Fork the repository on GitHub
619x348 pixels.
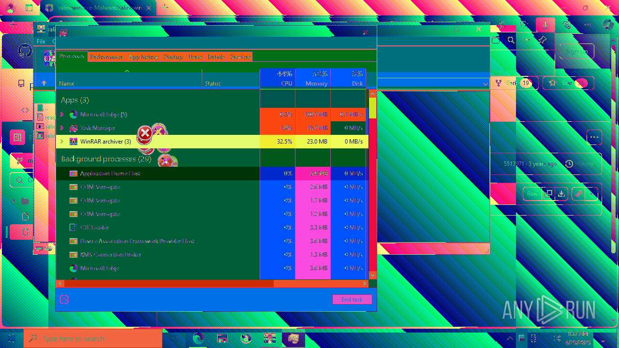(514, 83)
